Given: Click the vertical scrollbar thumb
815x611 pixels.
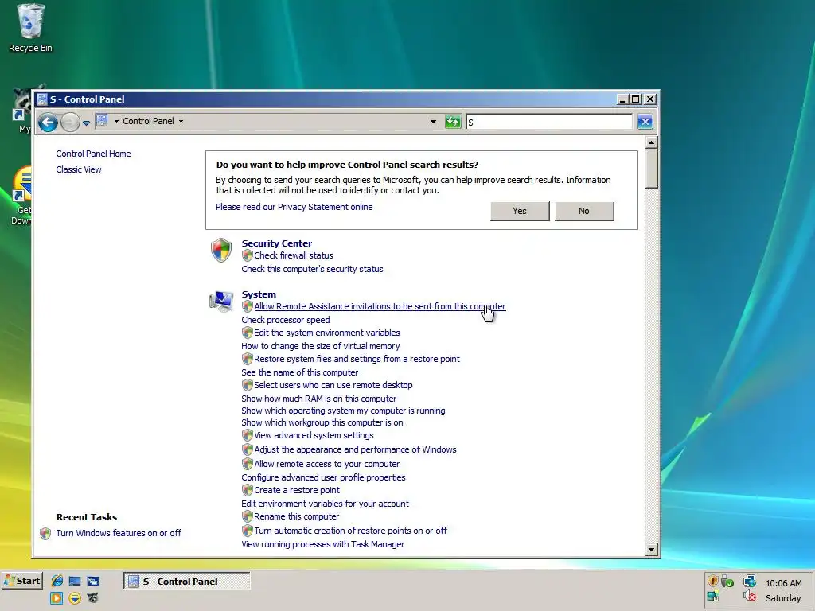Looking at the screenshot, I should (x=651, y=169).
